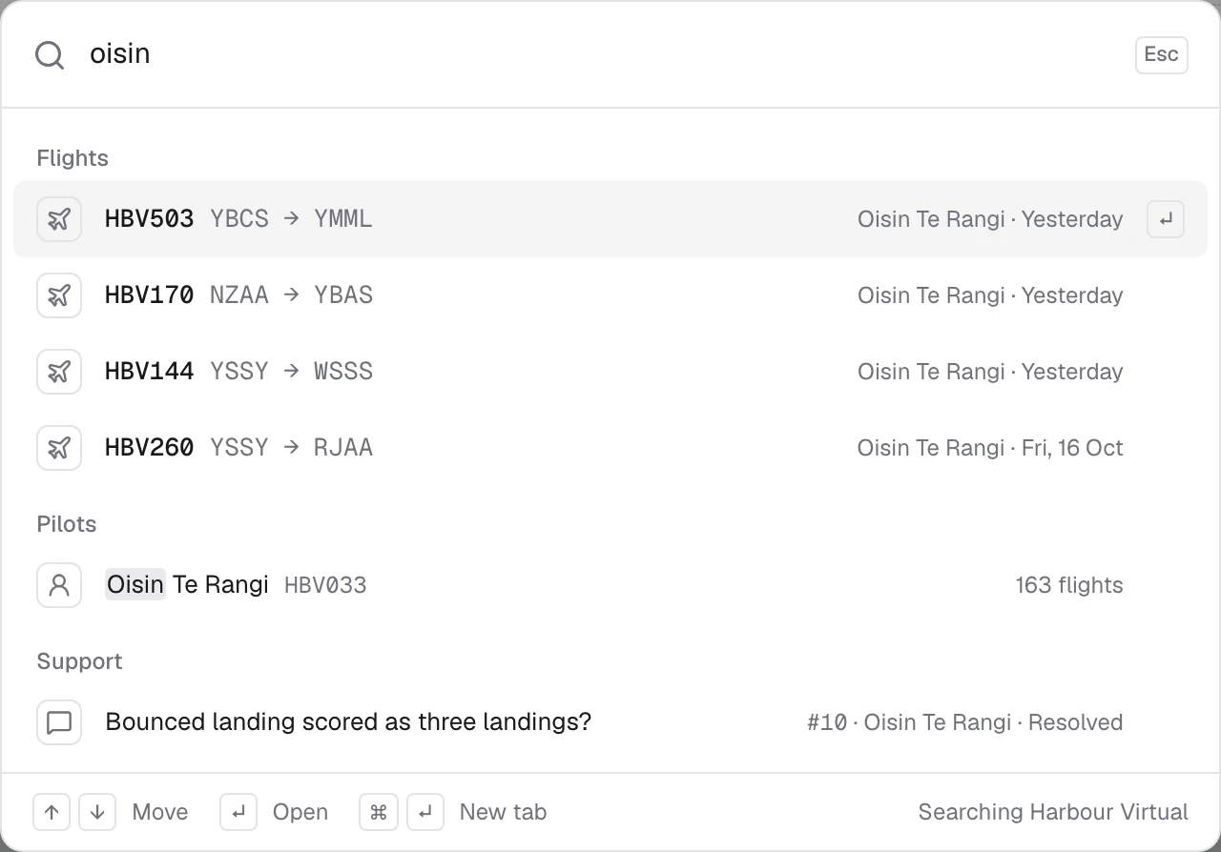Open flight HBV260 result
This screenshot has width=1221, height=852.
click(610, 448)
